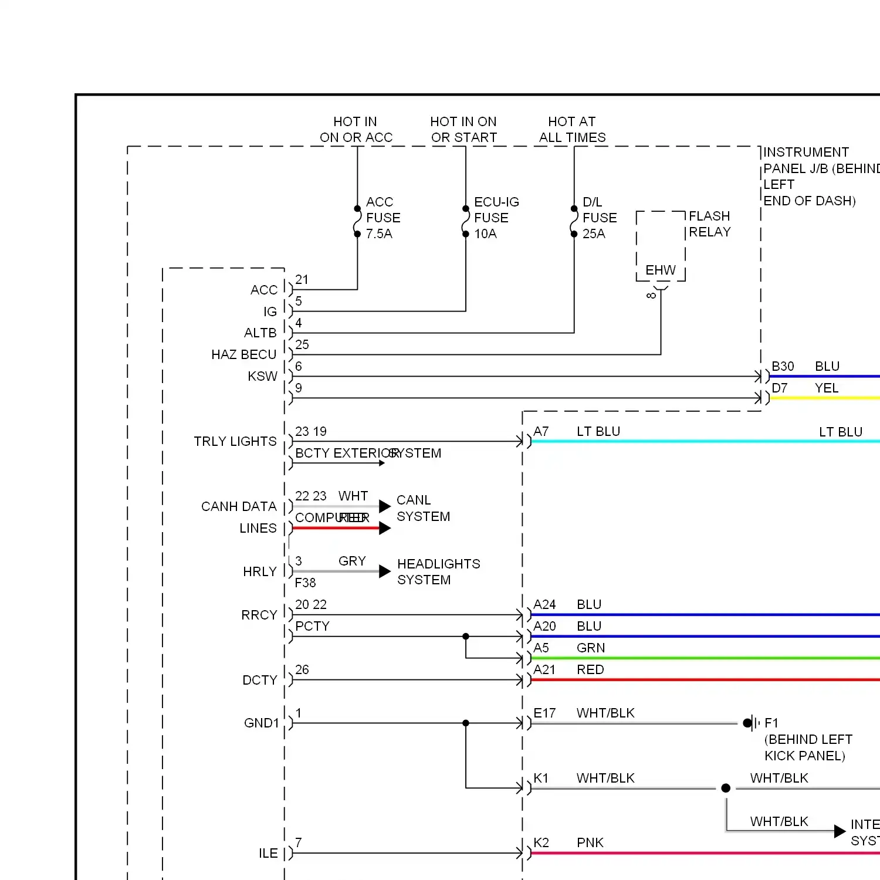The width and height of the screenshot is (880, 880).
Task: Click the F38 connector label
Action: [x=305, y=583]
